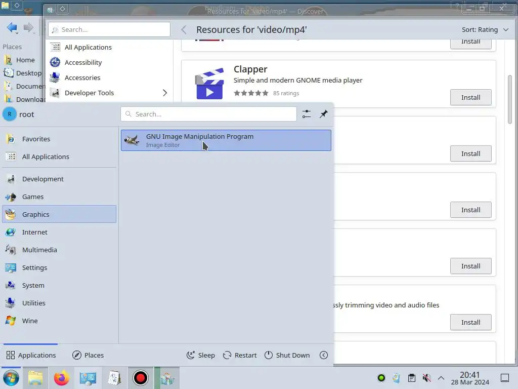Open the Settings category
The height and width of the screenshot is (389, 518).
point(59,267)
